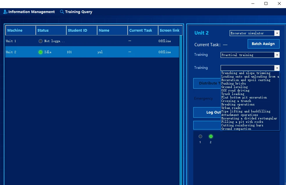
Task: Open the Information Management menu
Action: [29, 12]
